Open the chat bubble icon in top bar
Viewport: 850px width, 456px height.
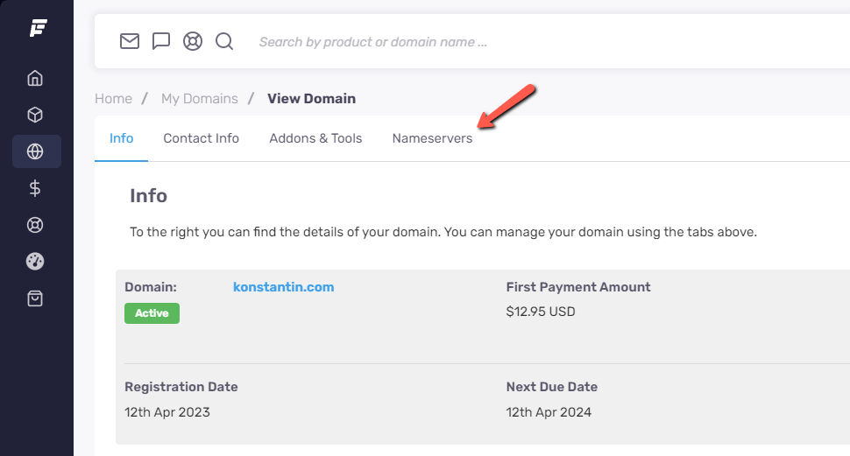pos(161,41)
